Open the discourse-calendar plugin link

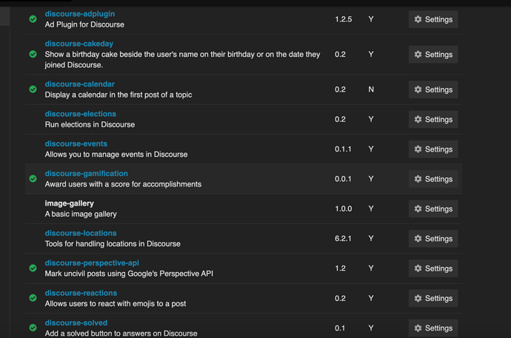(79, 84)
